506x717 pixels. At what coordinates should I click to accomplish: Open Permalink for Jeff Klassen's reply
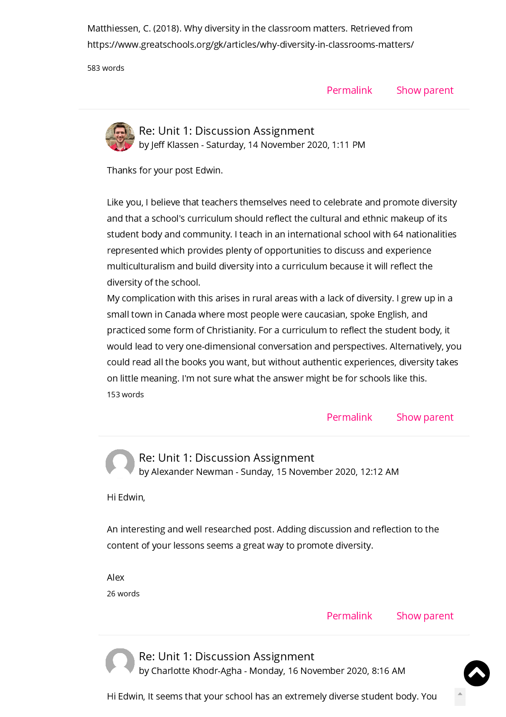click(x=349, y=417)
